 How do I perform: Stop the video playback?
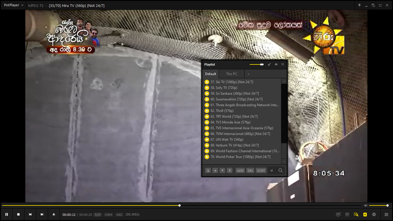[x=18, y=214]
